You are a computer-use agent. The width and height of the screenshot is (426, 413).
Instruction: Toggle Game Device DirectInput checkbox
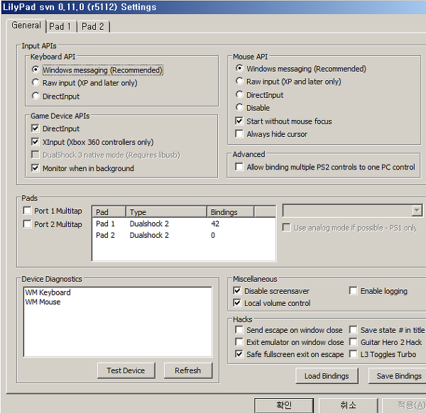pos(35,128)
